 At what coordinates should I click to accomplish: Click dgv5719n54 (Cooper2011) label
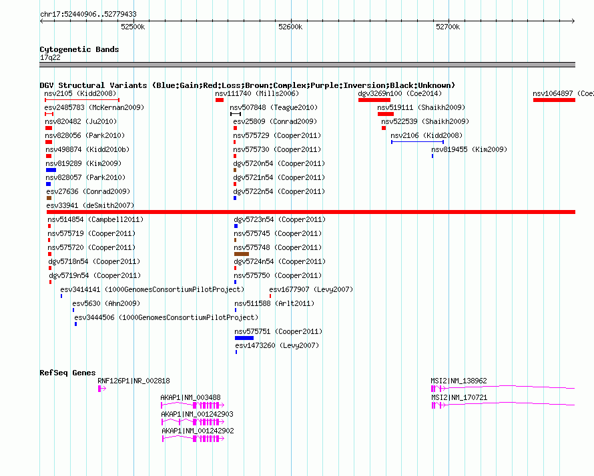pyautogui.click(x=95, y=275)
